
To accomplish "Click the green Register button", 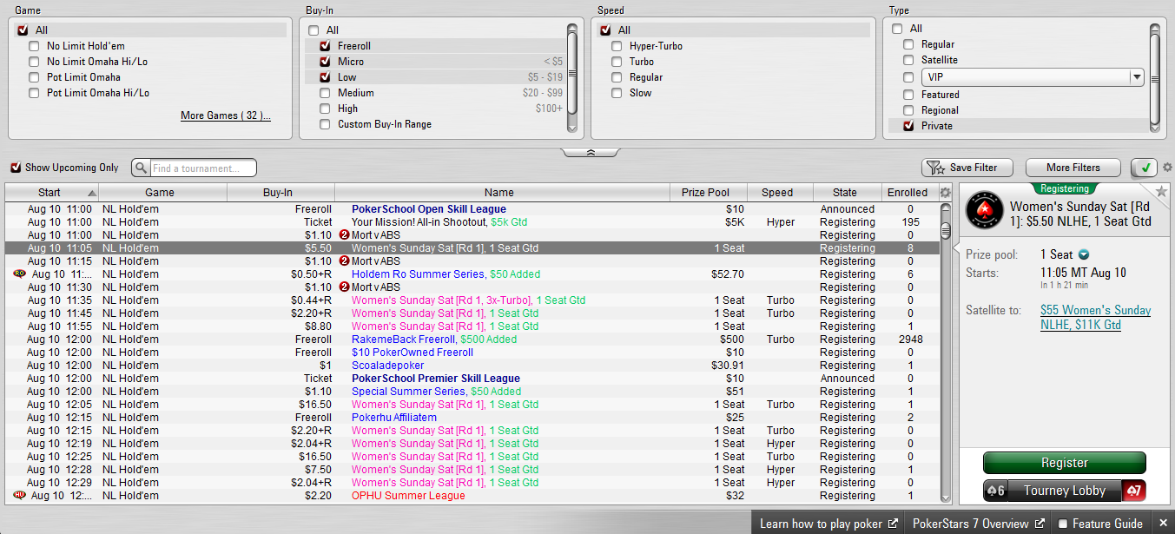I will point(1065,463).
